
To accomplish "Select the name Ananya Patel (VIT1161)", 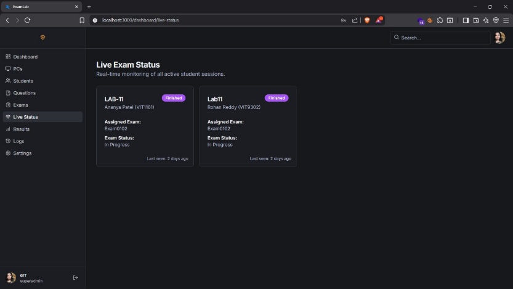I will tap(129, 107).
